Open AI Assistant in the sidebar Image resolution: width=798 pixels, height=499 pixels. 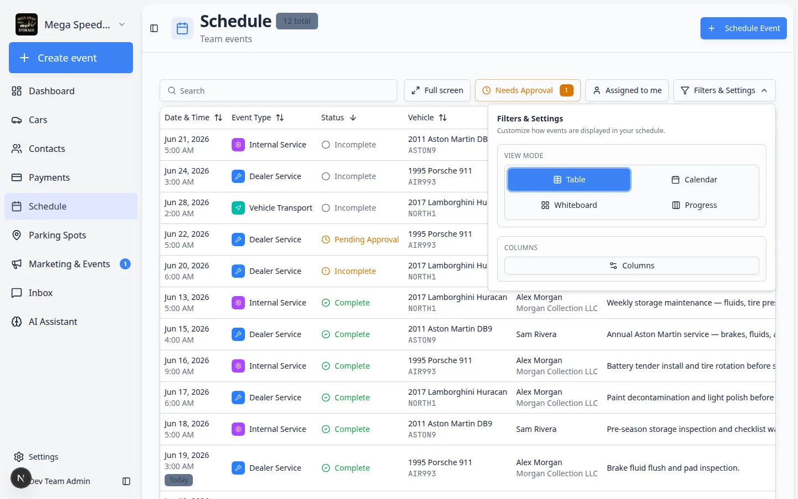pyautogui.click(x=71, y=322)
